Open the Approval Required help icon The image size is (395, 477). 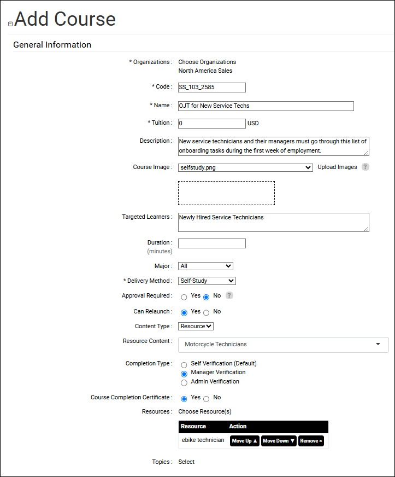(x=229, y=295)
